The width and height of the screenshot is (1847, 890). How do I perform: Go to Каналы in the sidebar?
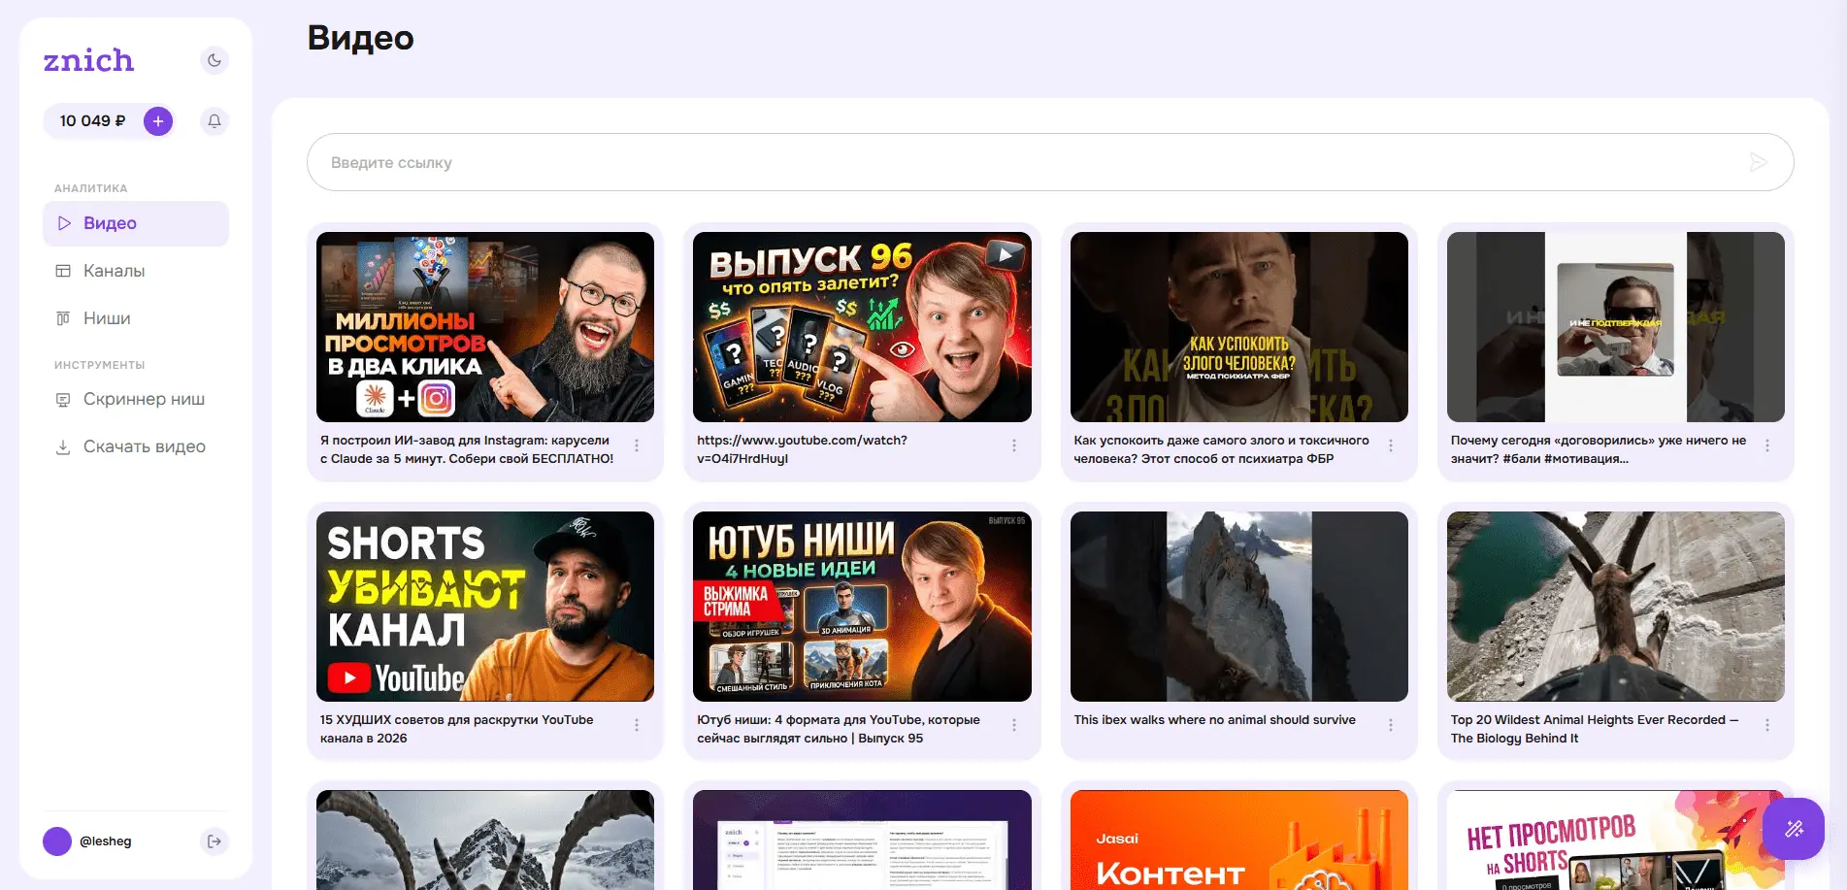[x=114, y=271]
